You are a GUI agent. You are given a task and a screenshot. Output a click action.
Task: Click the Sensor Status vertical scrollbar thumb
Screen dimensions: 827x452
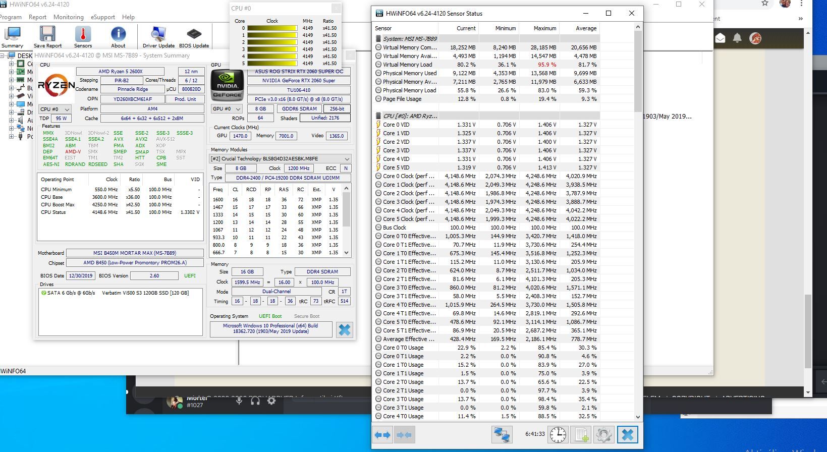coord(638,71)
